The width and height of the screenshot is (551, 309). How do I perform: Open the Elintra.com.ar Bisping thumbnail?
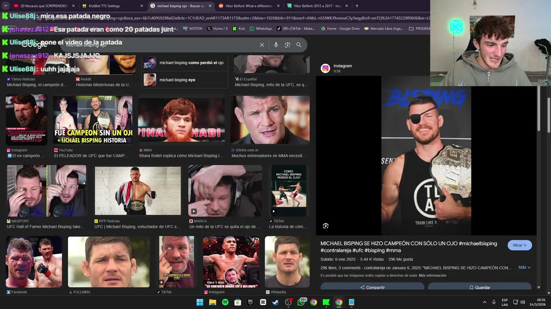[x=270, y=119]
